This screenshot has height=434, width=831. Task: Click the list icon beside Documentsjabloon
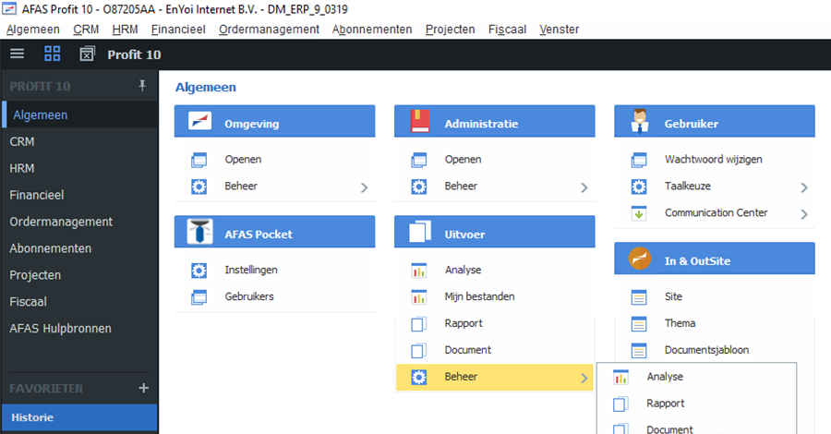click(639, 350)
